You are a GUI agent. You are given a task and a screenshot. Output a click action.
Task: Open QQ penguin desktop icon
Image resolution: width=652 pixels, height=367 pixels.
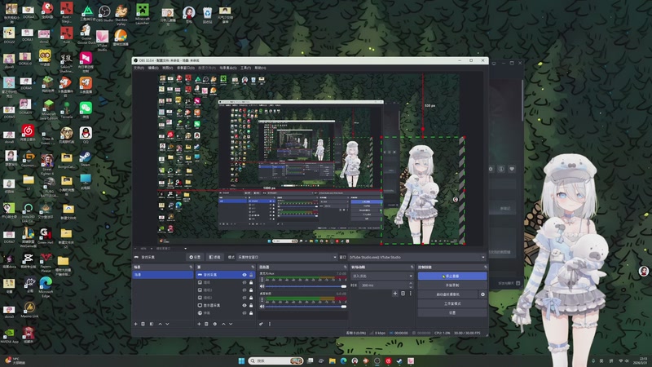click(86, 135)
